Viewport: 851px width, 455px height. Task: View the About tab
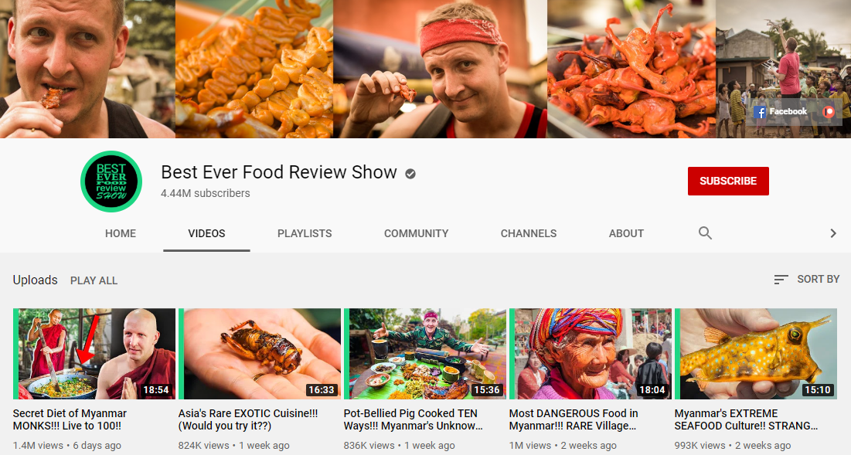point(626,233)
